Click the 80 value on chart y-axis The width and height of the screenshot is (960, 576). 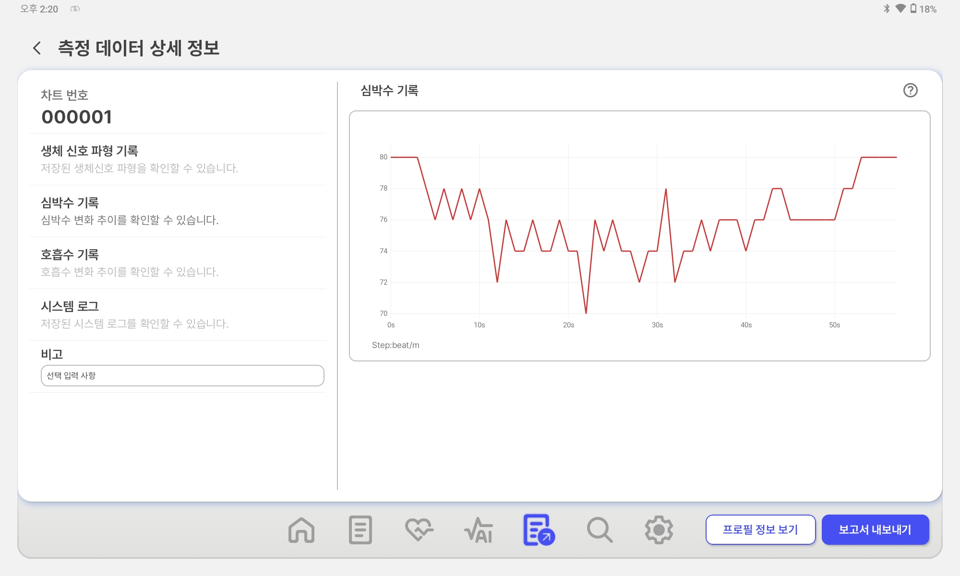[x=384, y=157]
